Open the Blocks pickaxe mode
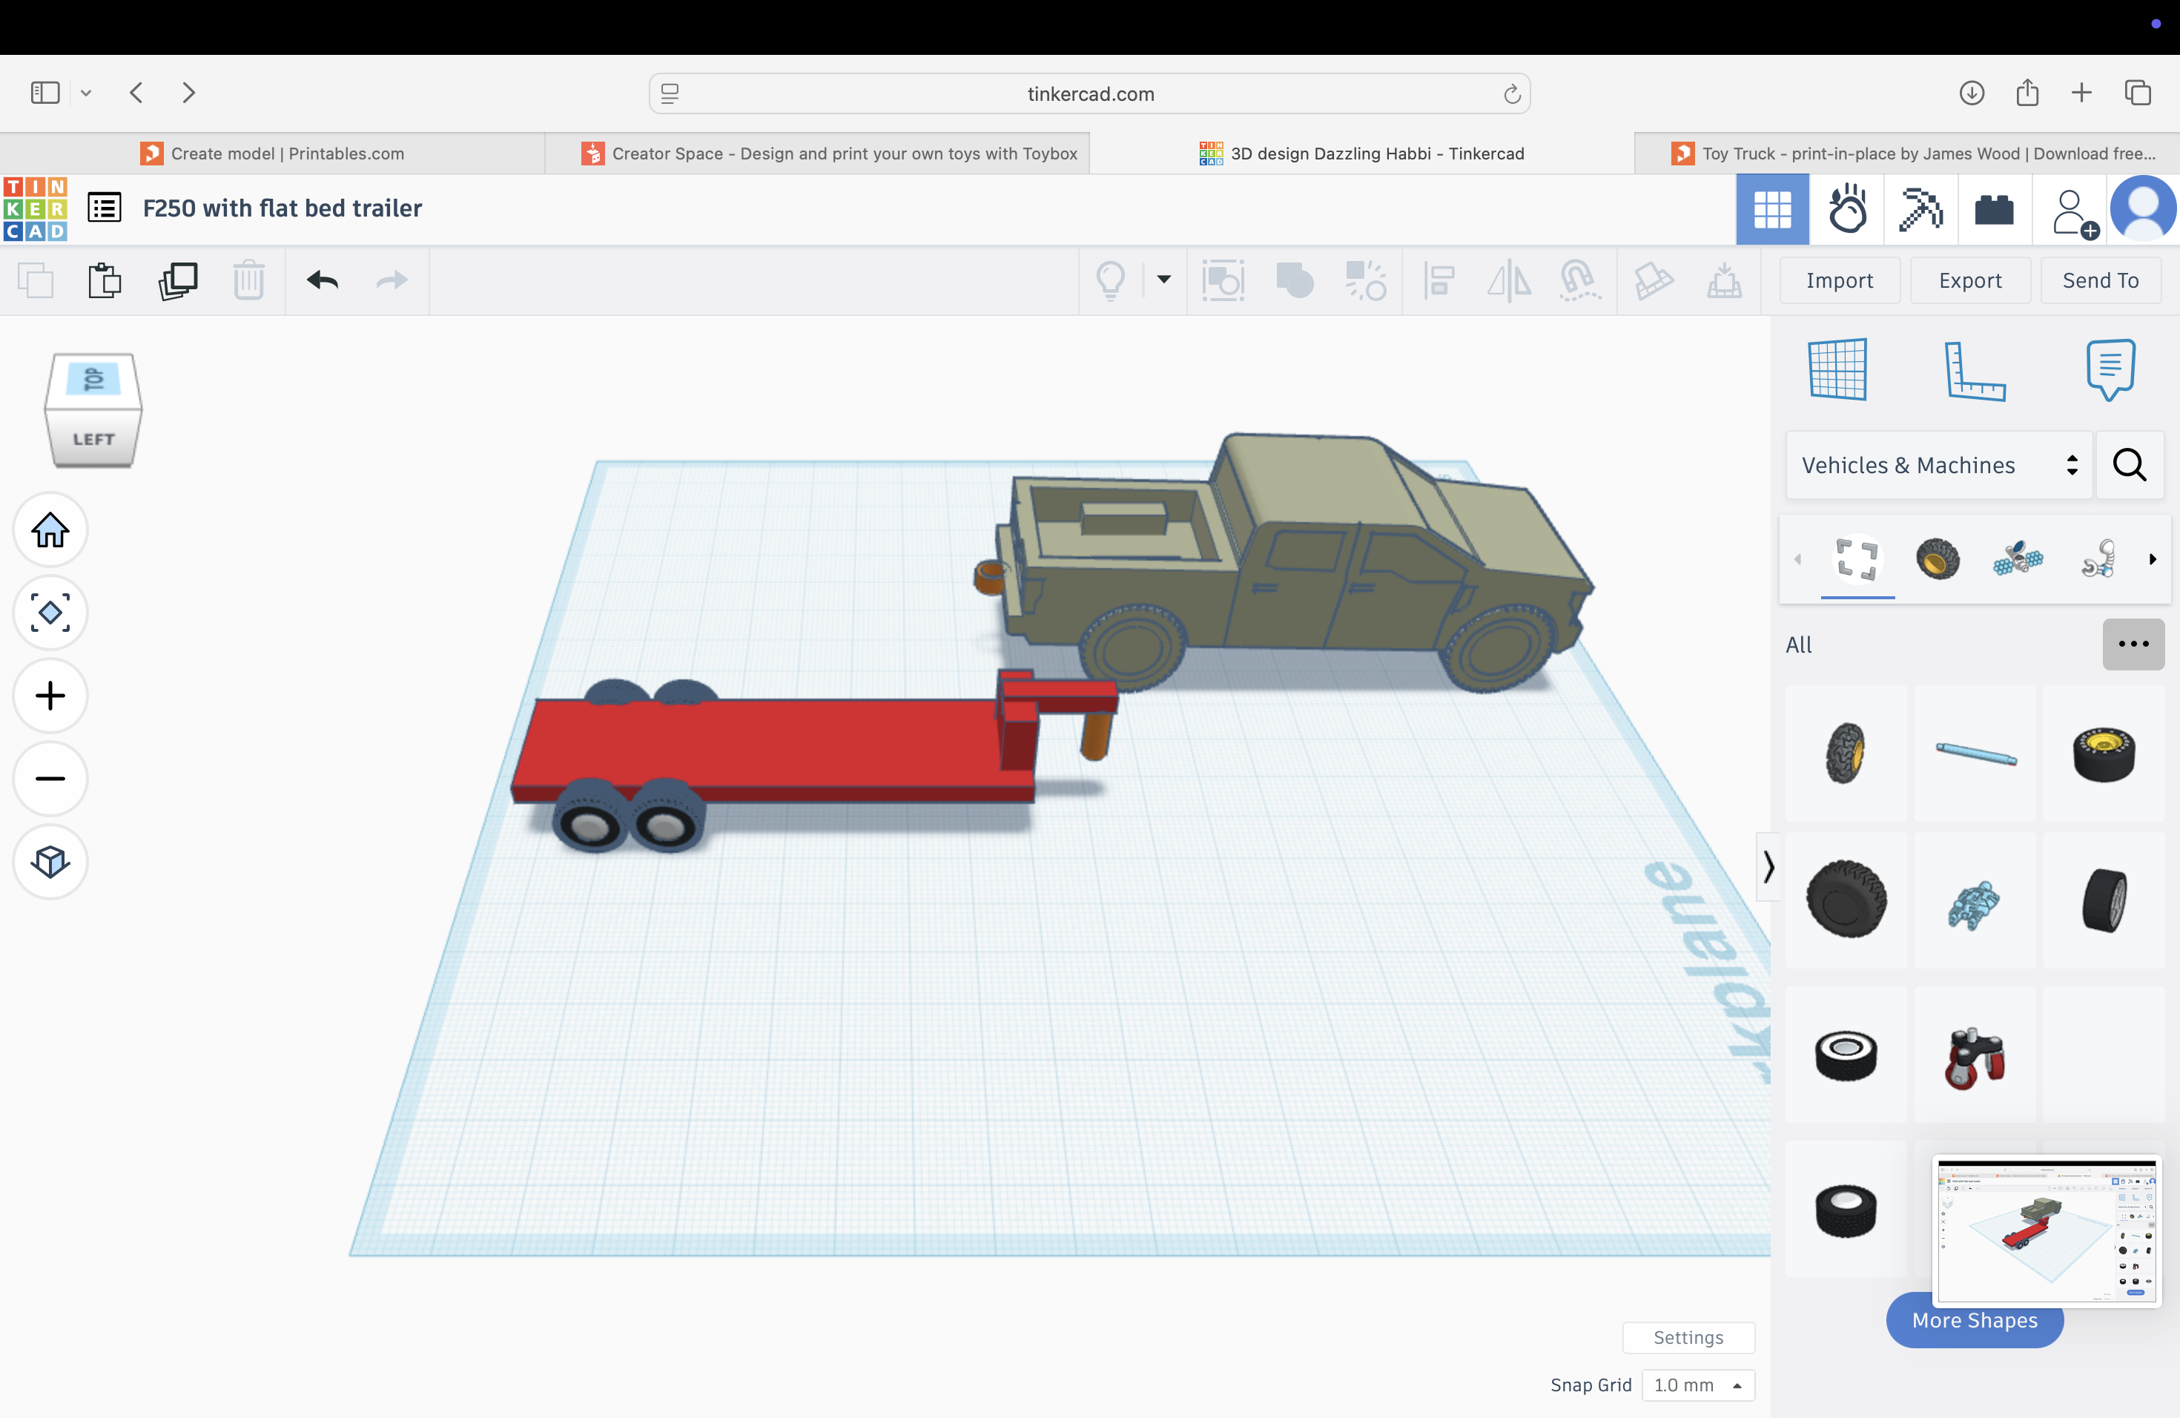Viewport: 2180px width, 1418px height. (1920, 210)
